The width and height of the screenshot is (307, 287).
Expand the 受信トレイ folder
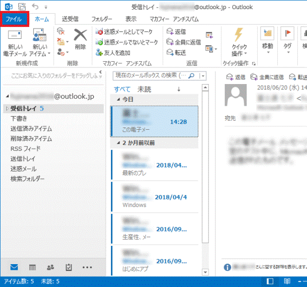[7, 108]
